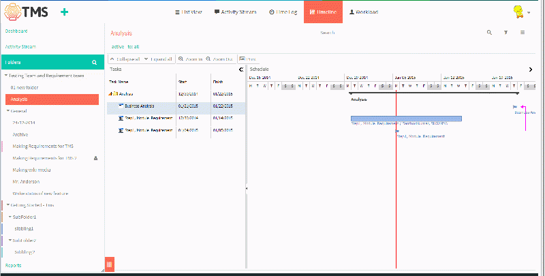Open Woke status of new feature folder
This screenshot has width=545, height=276.
(x=40, y=194)
